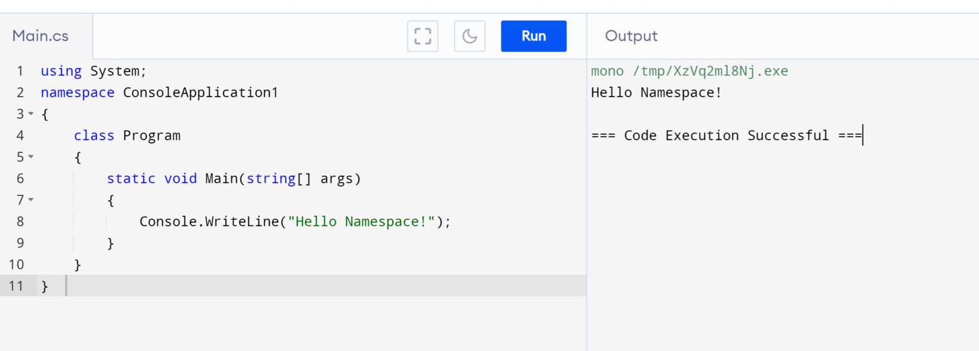The height and width of the screenshot is (351, 979).
Task: Click line number 11 in gutter
Action: [16, 286]
